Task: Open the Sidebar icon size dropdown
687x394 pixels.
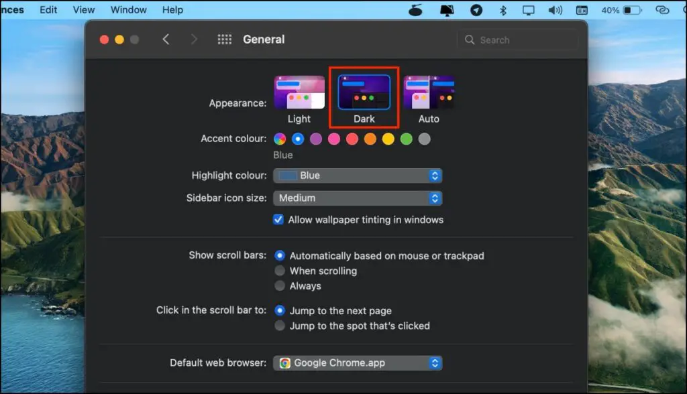Action: click(x=358, y=198)
